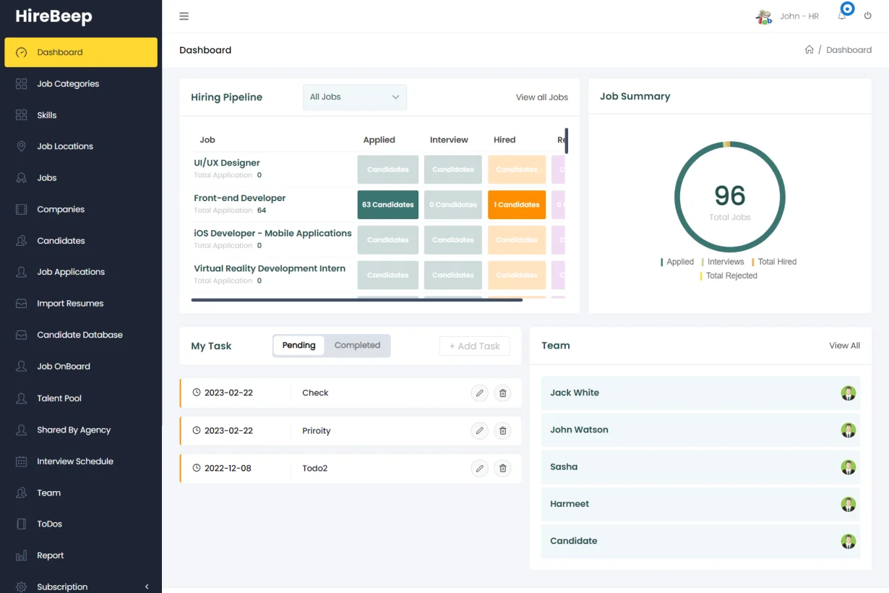Open Interview Schedule in sidebar
Image resolution: width=889 pixels, height=593 pixels.
(x=75, y=461)
